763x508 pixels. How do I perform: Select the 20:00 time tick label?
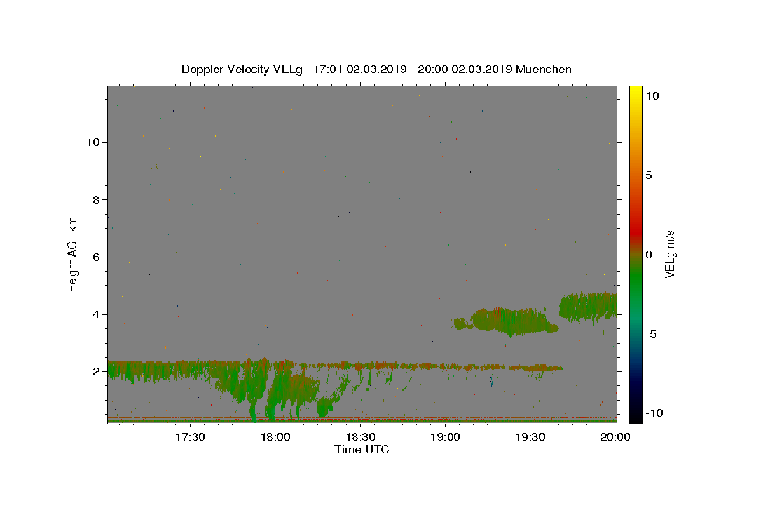[x=615, y=437]
